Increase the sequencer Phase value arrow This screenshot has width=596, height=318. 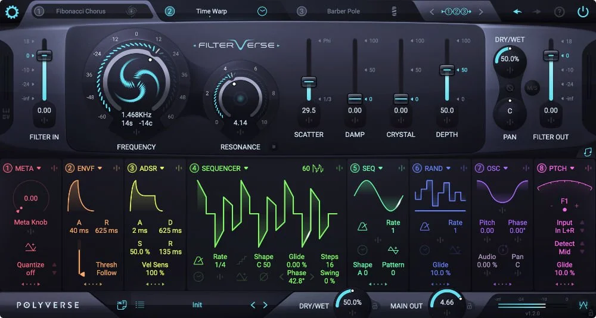click(312, 277)
